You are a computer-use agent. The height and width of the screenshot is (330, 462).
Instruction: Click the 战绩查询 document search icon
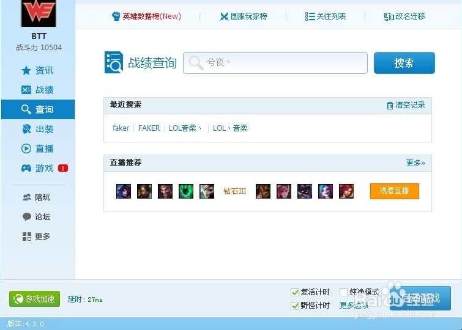tap(113, 62)
